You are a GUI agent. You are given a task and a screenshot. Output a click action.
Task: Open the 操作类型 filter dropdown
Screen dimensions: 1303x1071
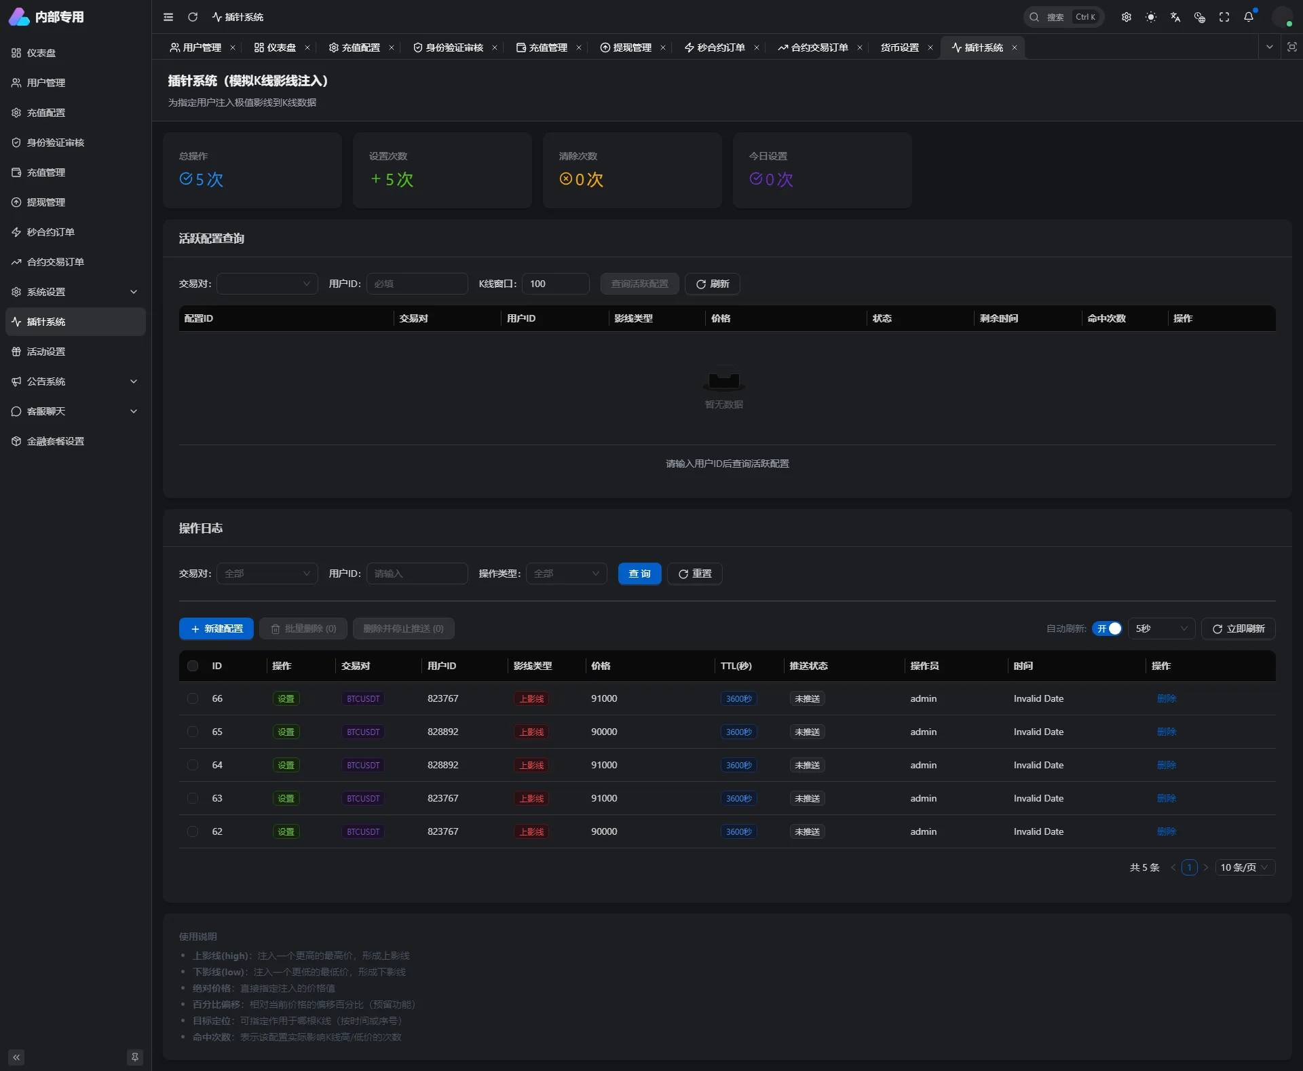coord(566,574)
